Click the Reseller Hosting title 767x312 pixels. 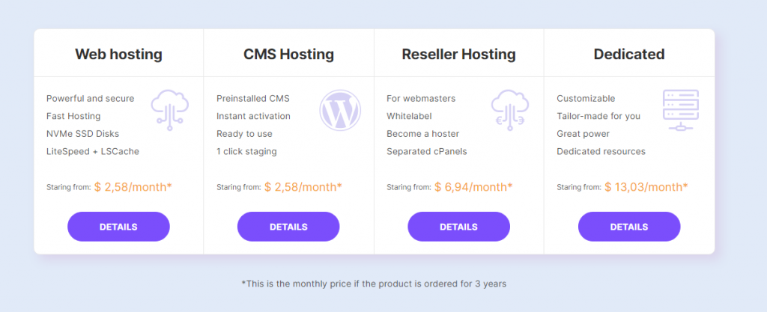(x=458, y=54)
